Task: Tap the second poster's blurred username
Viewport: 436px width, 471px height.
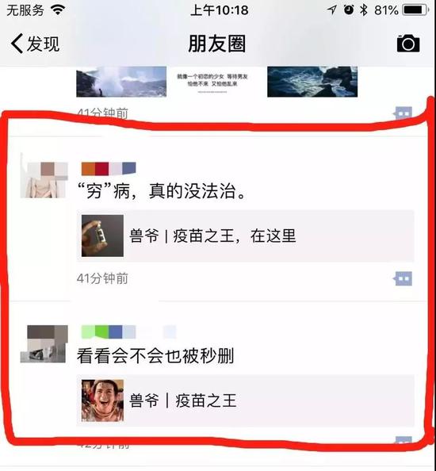Action: pyautogui.click(x=128, y=332)
